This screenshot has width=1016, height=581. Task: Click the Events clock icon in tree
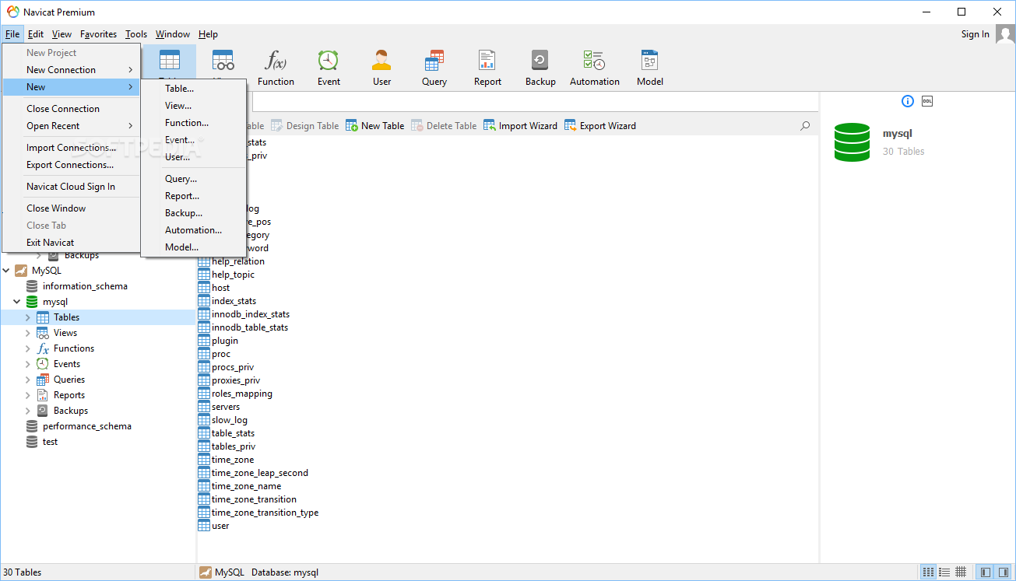point(43,364)
